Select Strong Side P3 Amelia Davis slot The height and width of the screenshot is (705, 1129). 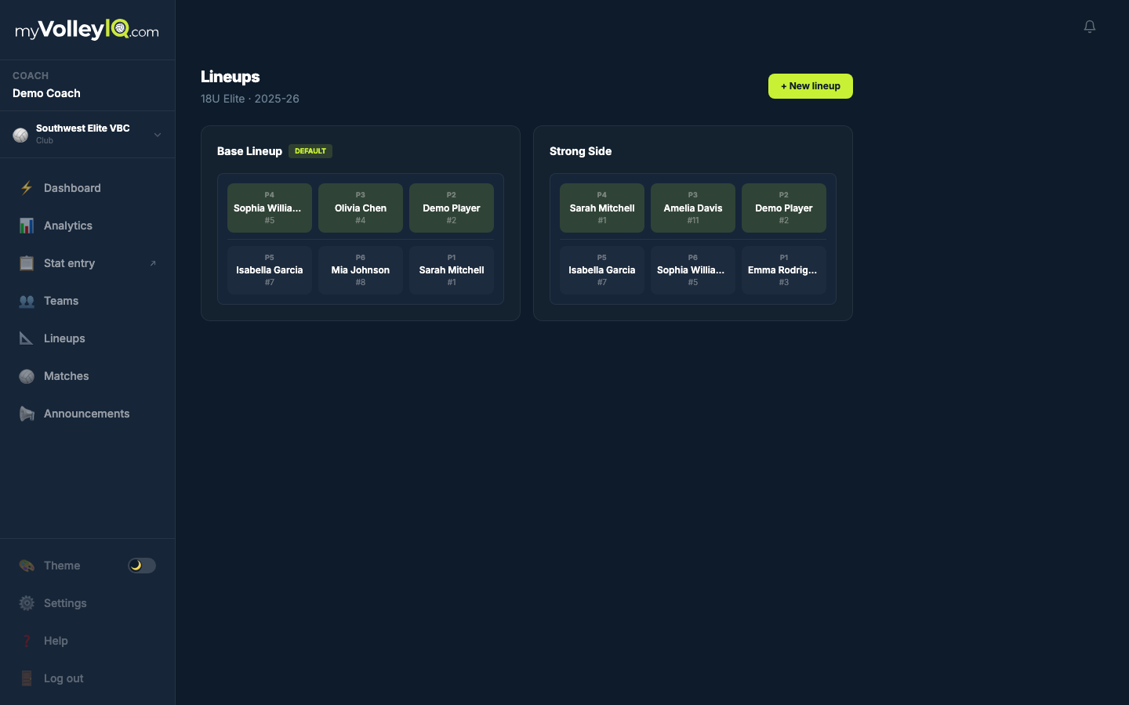pos(693,208)
